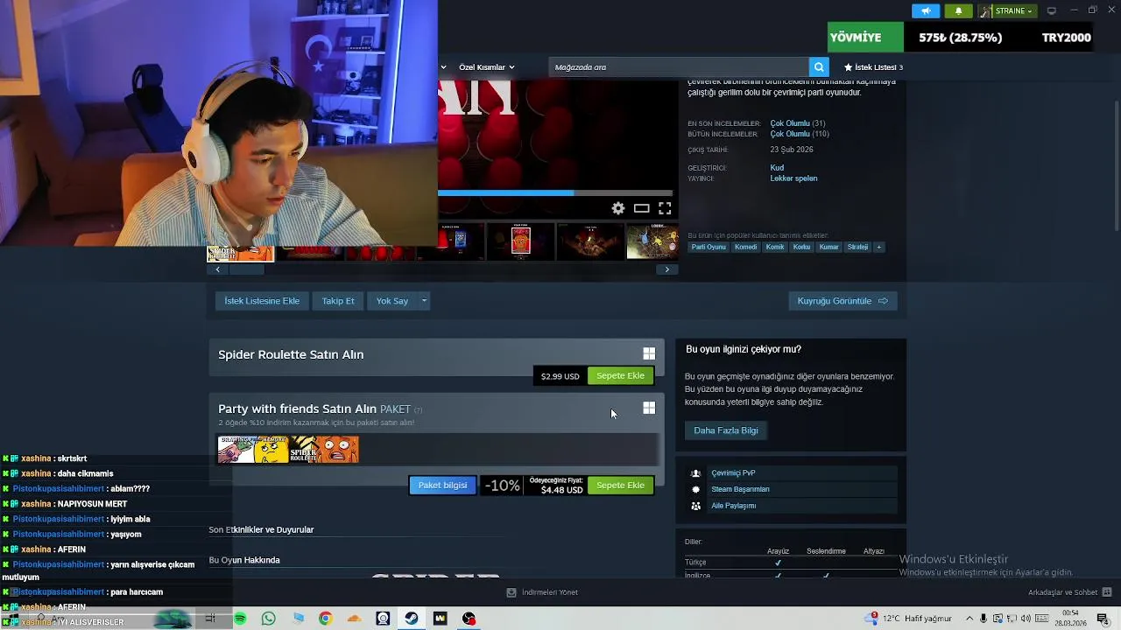Open Google Chrome from the taskbar
The image size is (1121, 630).
325,619
